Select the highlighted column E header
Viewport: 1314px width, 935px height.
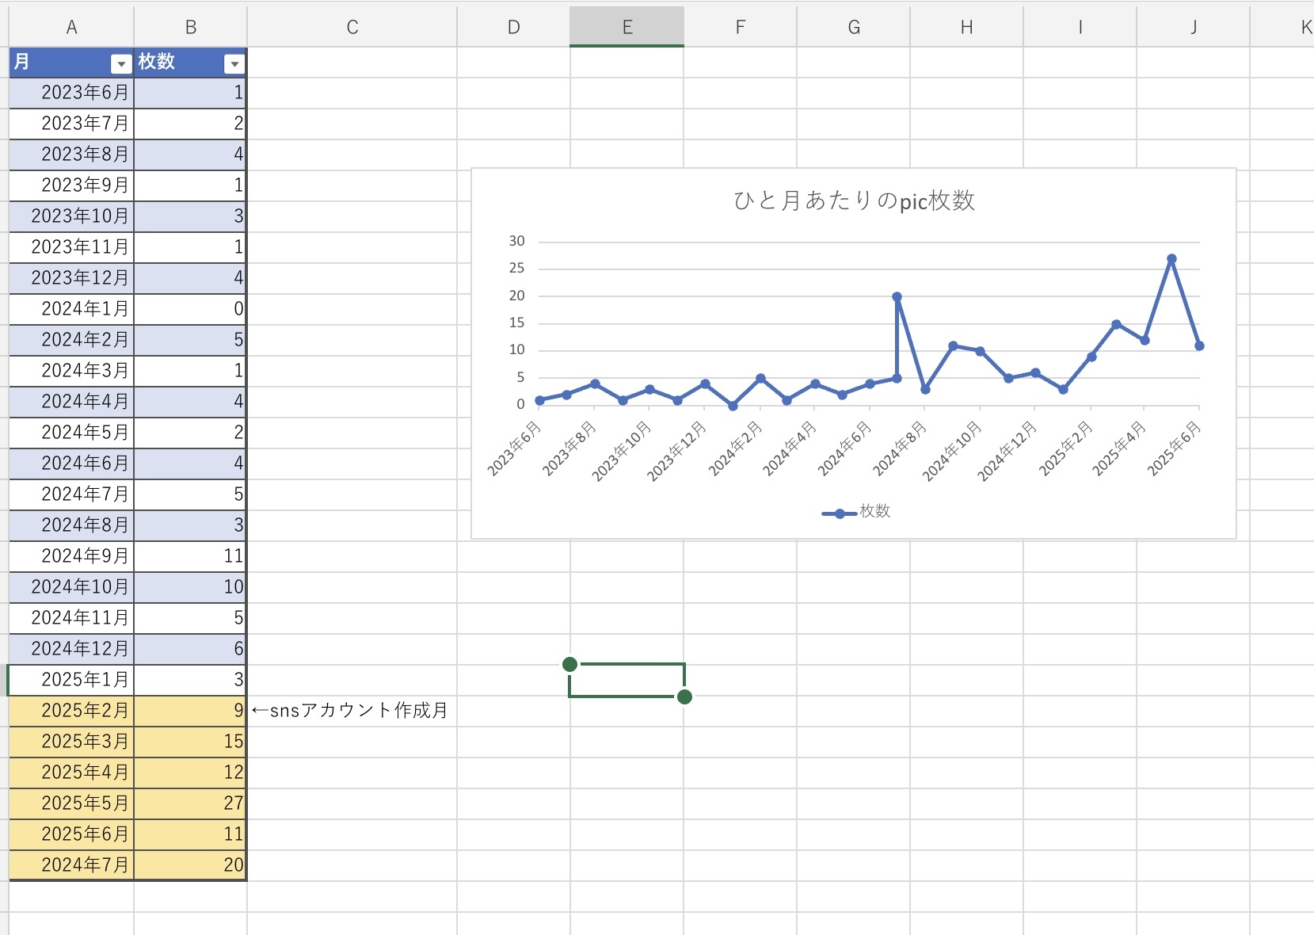pos(627,28)
